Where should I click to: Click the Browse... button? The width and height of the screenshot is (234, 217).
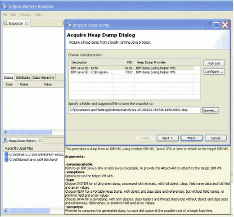pyautogui.click(x=210, y=110)
